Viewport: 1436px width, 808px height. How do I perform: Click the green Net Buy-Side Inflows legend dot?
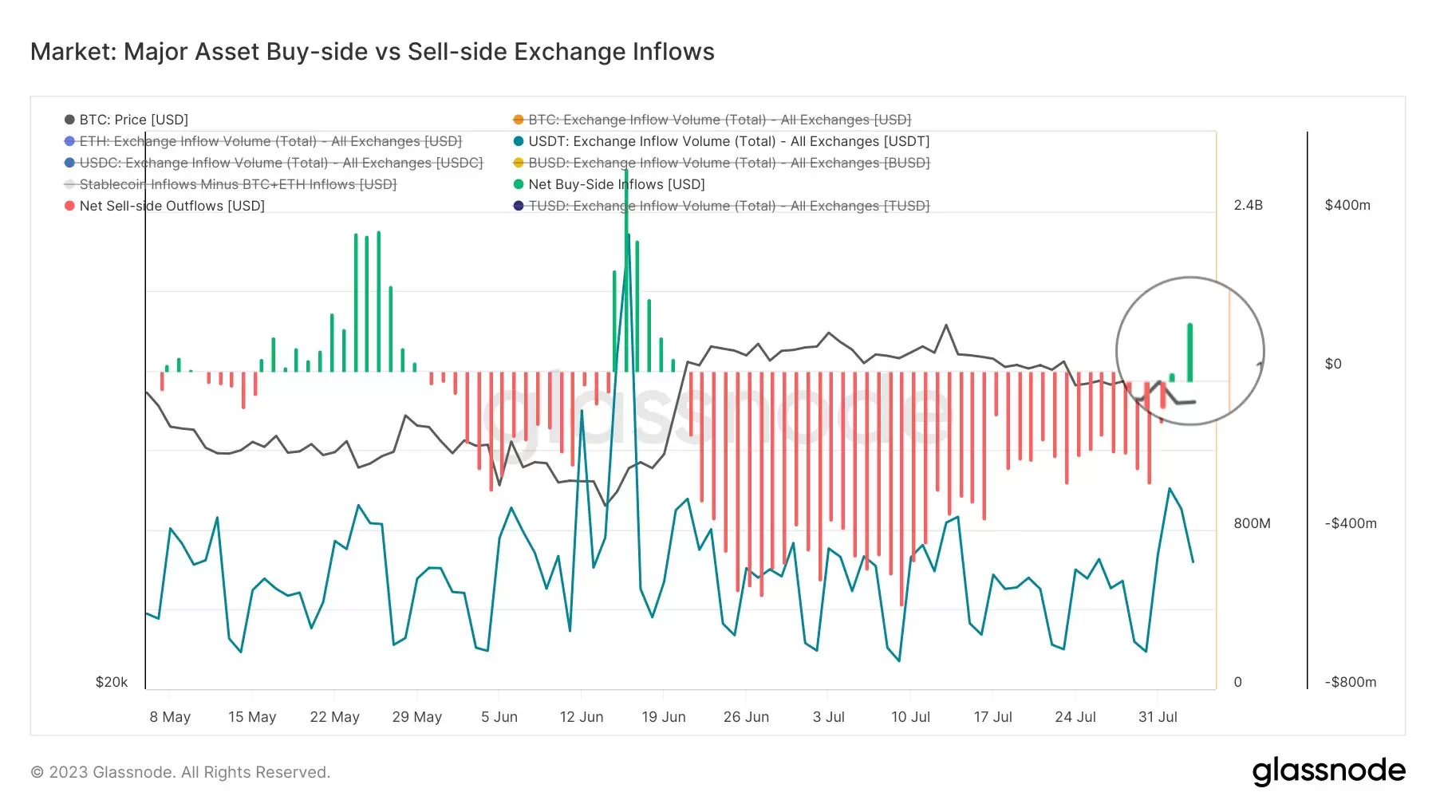pyautogui.click(x=519, y=184)
